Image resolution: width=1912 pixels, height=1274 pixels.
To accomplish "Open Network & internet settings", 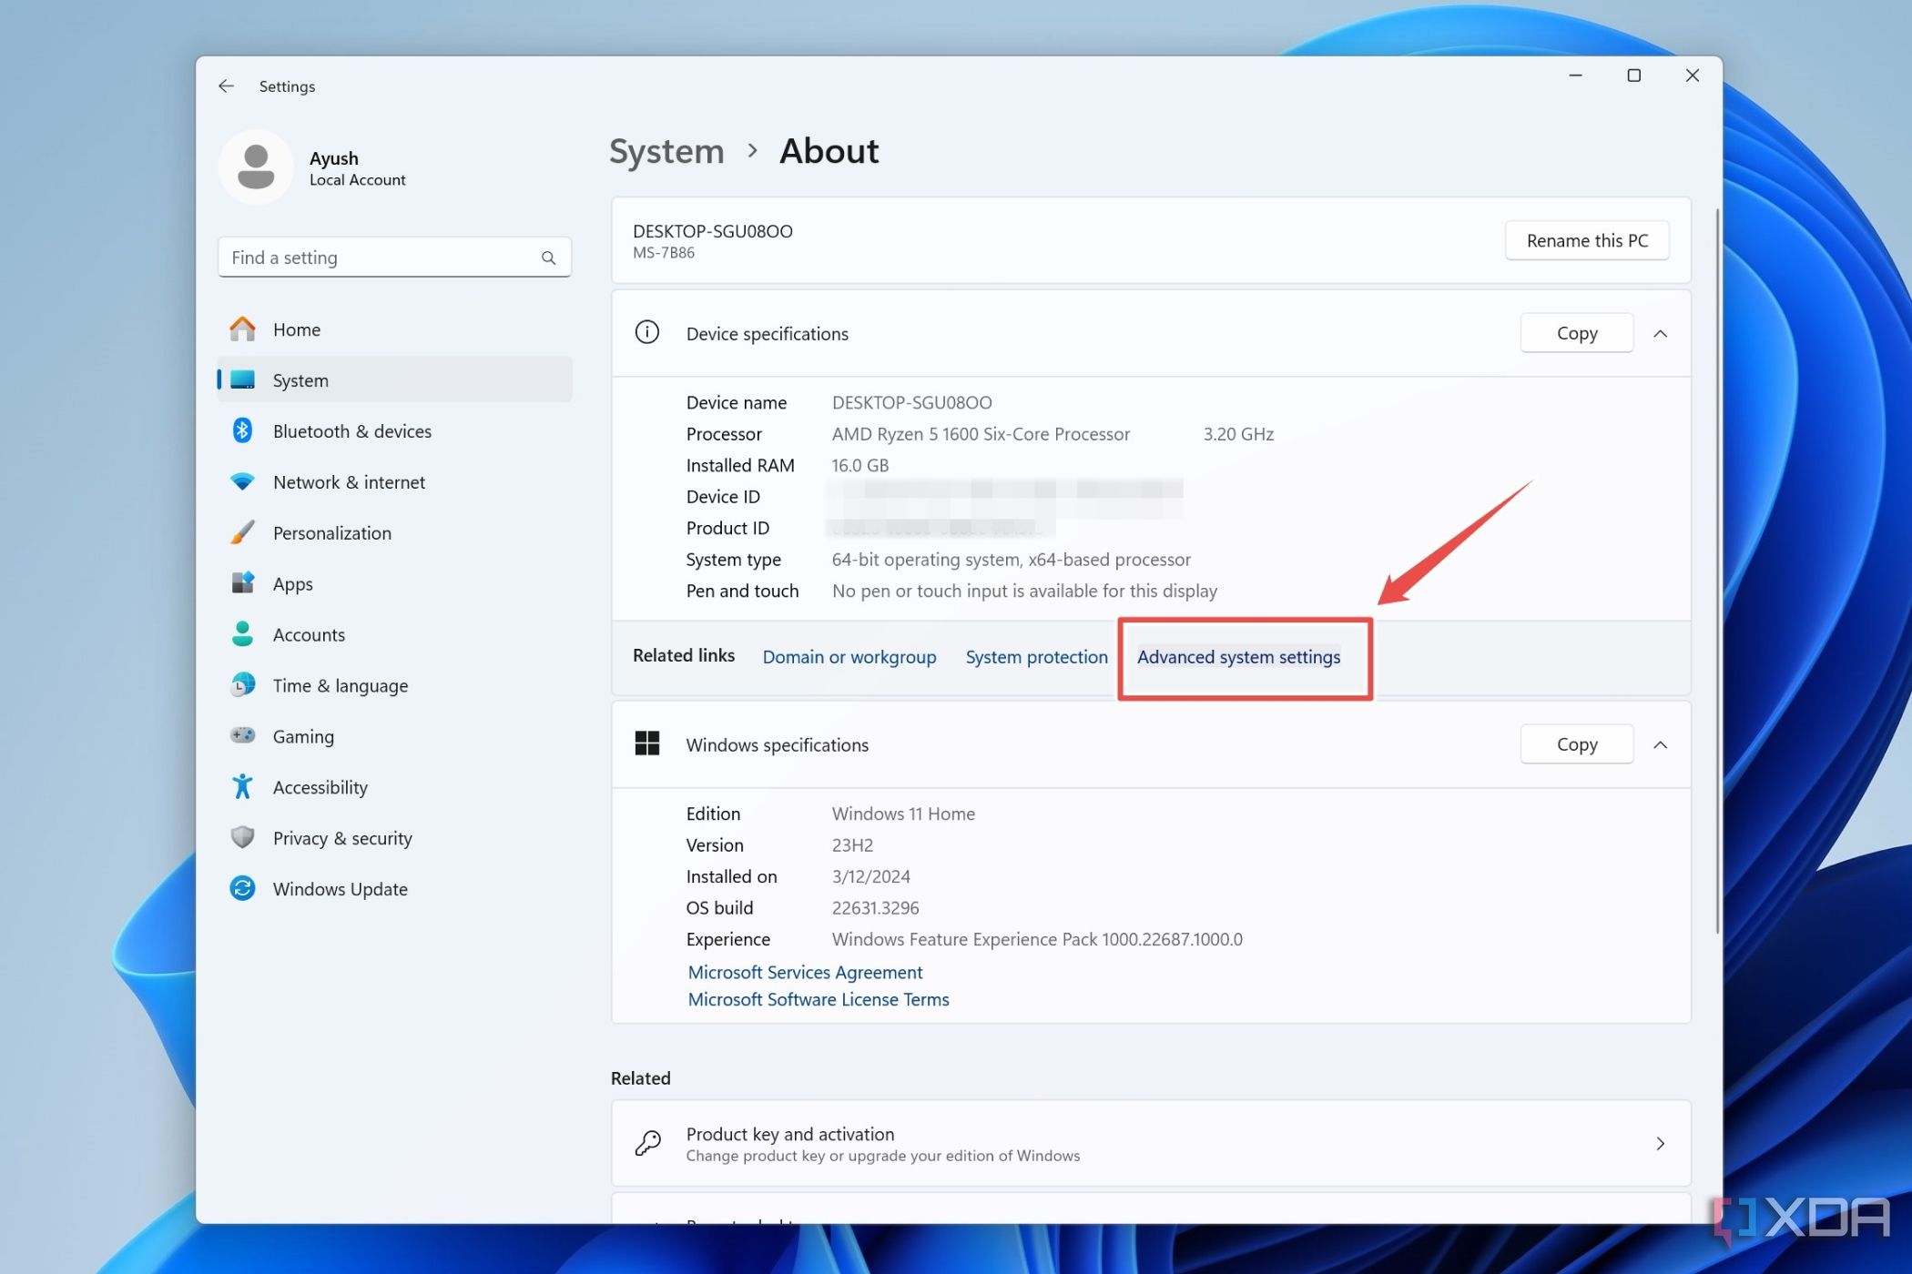I will (349, 480).
